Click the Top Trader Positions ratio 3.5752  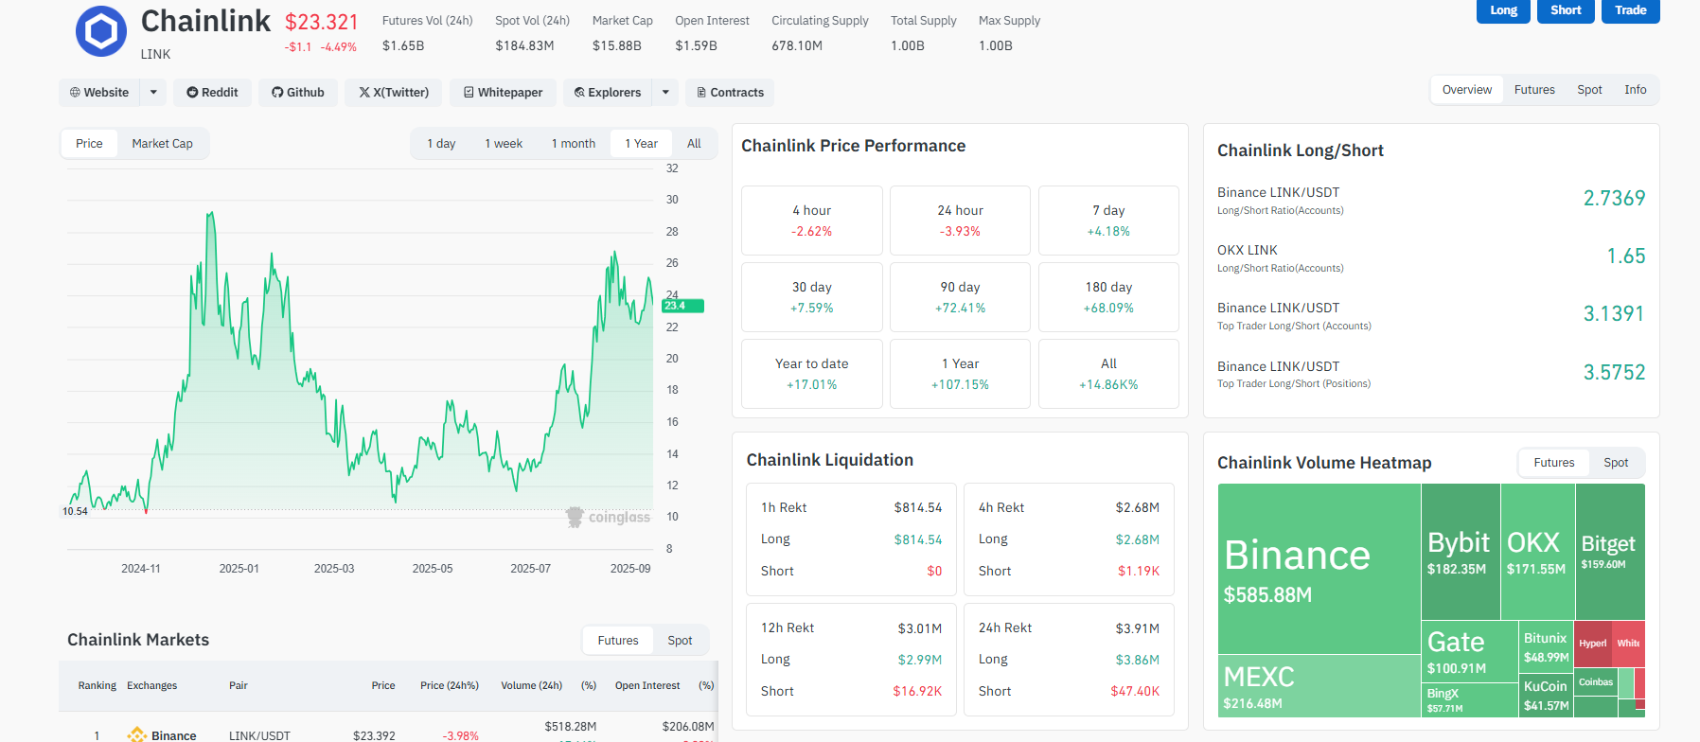pos(1614,373)
